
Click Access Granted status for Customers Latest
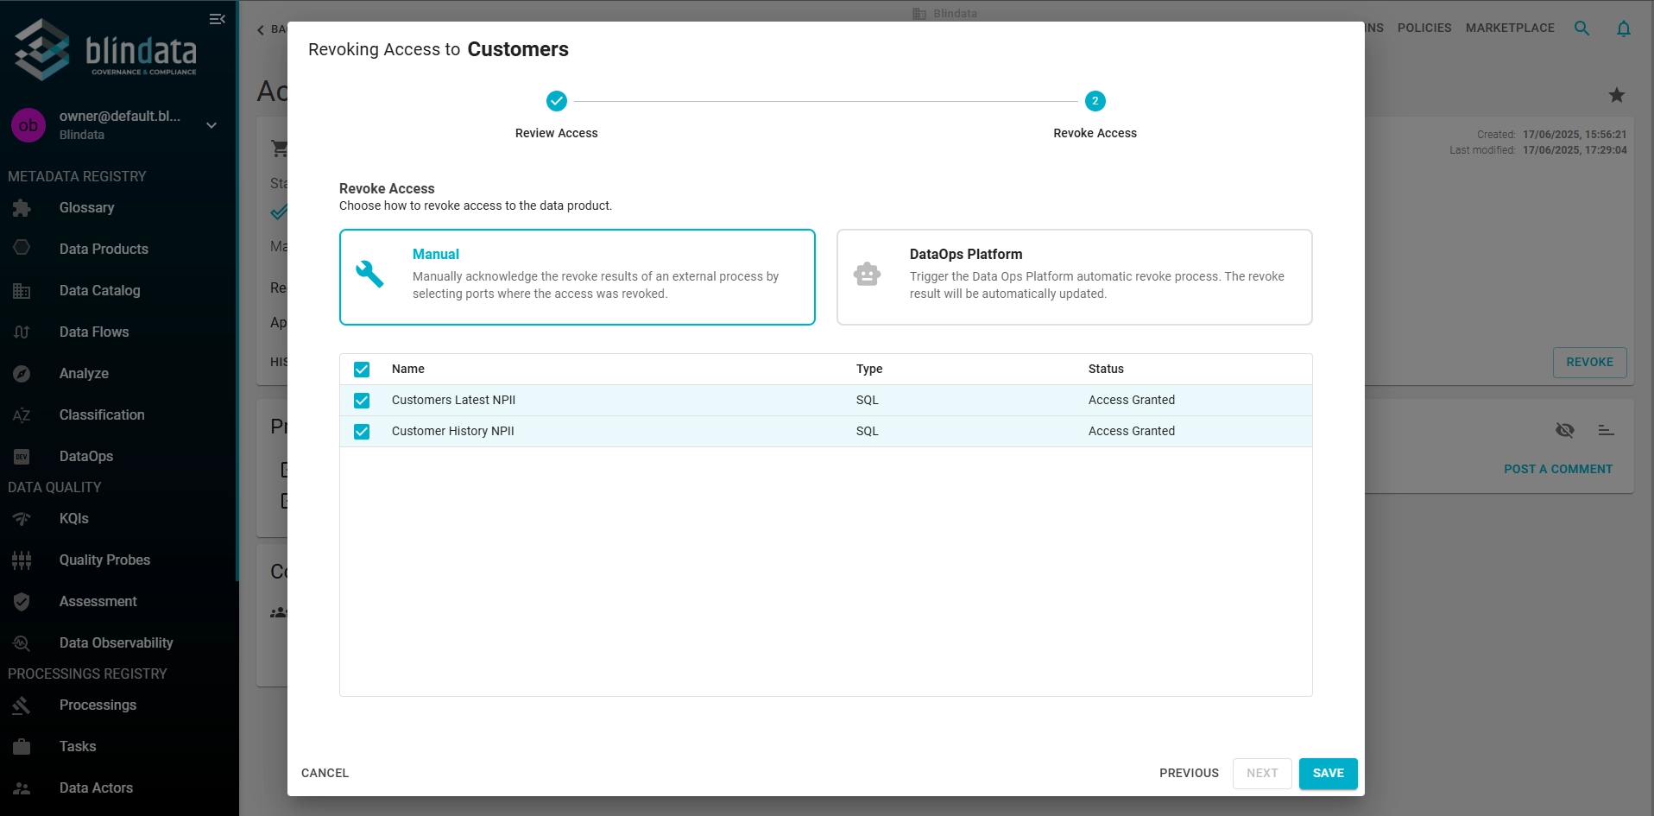pos(1132,400)
